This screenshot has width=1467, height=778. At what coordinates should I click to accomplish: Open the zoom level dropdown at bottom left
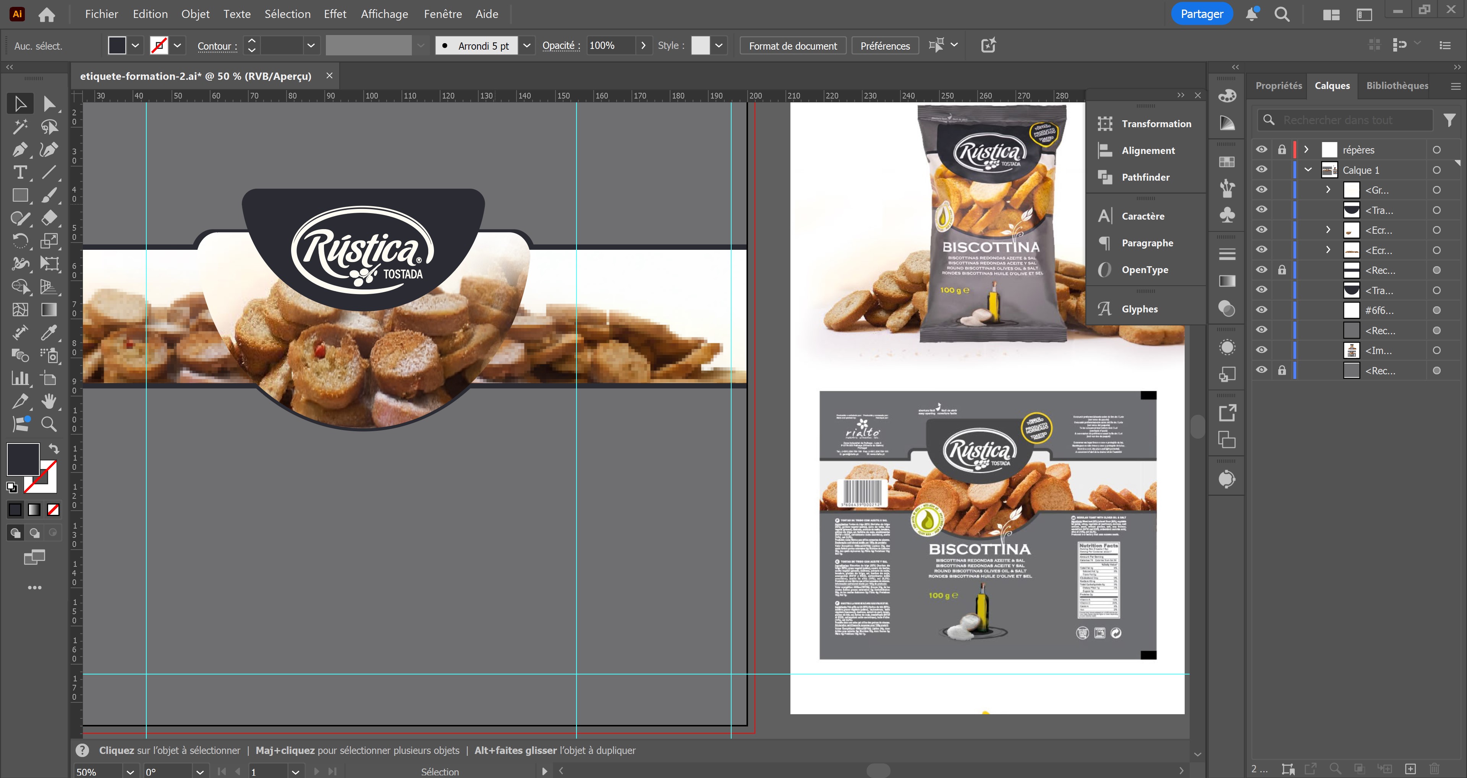pyautogui.click(x=130, y=772)
